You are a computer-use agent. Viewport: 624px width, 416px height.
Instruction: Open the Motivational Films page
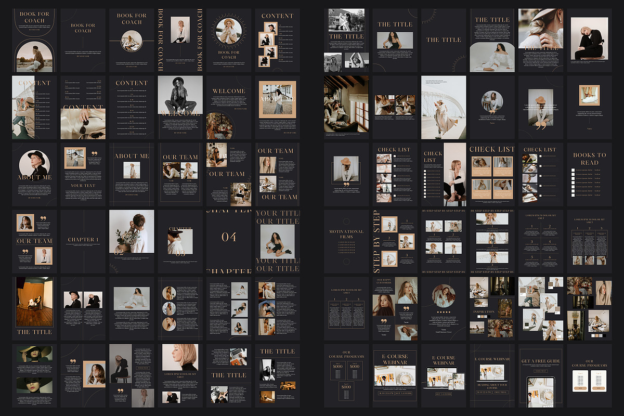pos(346,240)
